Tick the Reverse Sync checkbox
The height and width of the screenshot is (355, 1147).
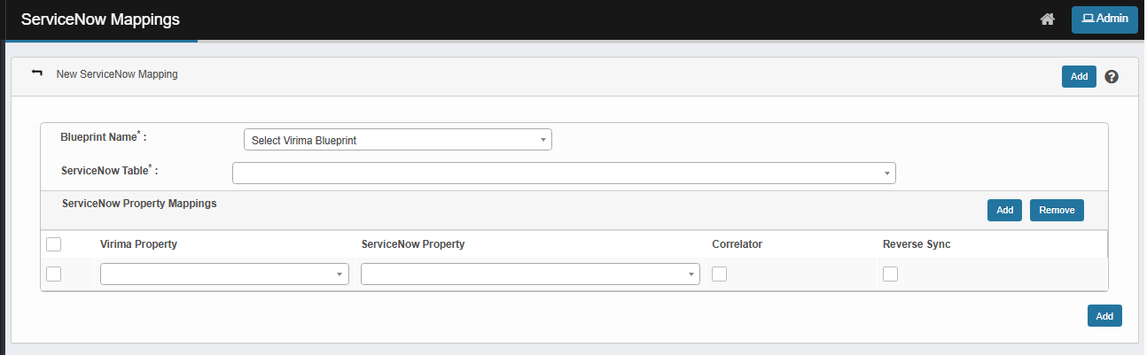[890, 274]
